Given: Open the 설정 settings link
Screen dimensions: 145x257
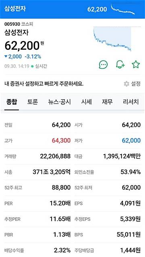Looking at the screenshot, I should (x=136, y=84).
